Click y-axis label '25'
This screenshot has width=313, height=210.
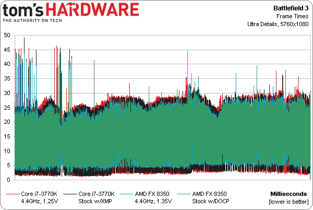coord(7,108)
